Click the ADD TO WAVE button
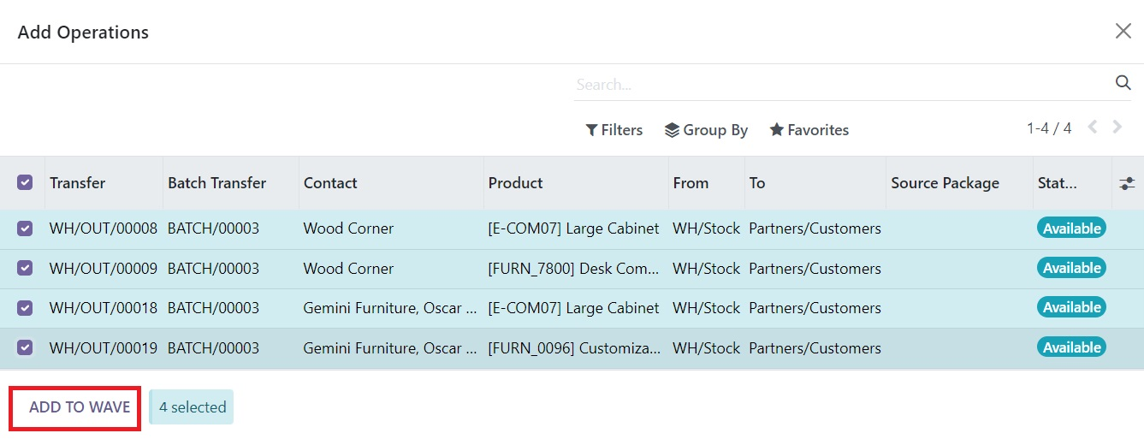1144x439 pixels. pos(80,407)
